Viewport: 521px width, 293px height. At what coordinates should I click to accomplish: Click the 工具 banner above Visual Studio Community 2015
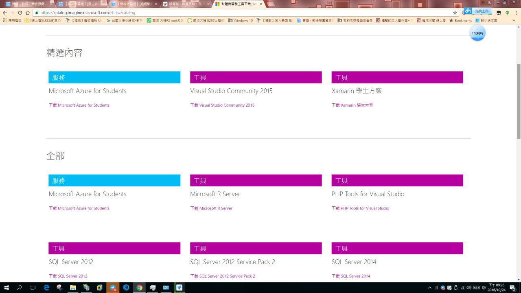(256, 77)
